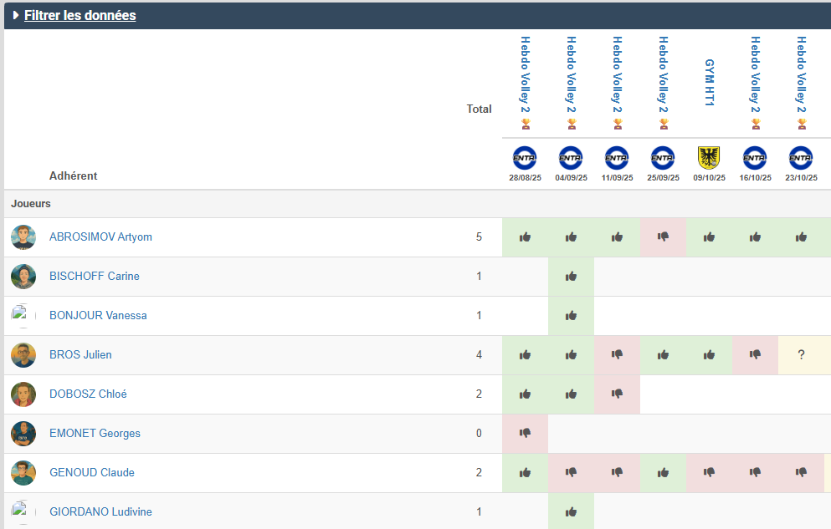Click the trophy icon above 11/09/25
Image resolution: width=831 pixels, height=529 pixels.
tap(618, 124)
